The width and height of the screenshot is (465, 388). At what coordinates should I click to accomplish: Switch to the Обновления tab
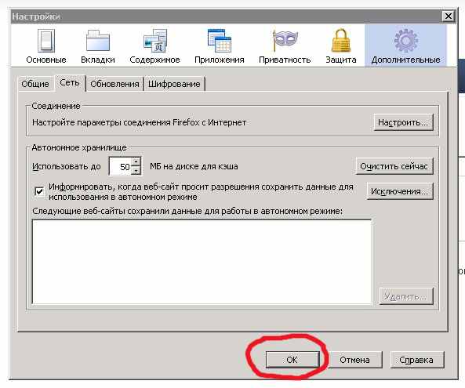114,84
